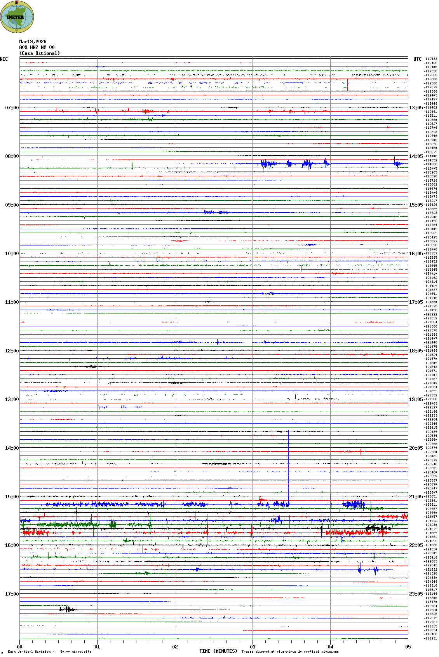Select the 07:00 local time marker
439x657 pixels.
[12, 108]
